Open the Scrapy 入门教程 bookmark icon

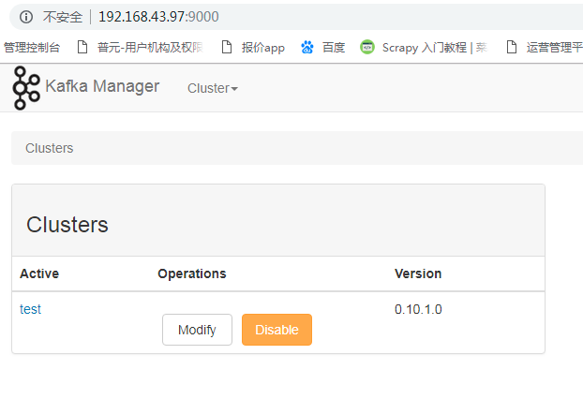click(367, 47)
